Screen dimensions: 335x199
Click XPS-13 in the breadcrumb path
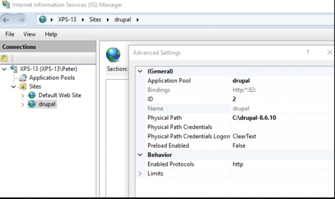pyautogui.click(x=67, y=20)
